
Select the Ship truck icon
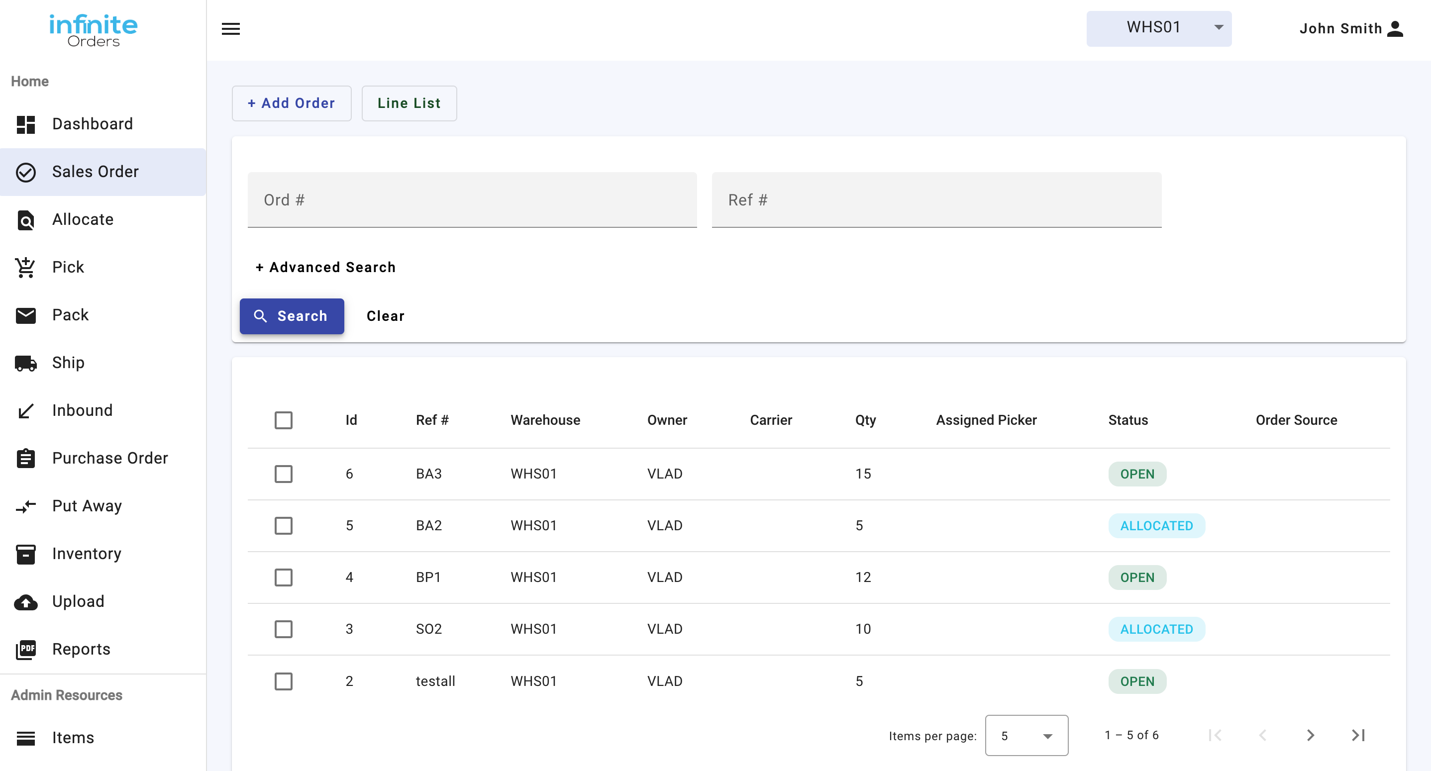pyautogui.click(x=25, y=363)
